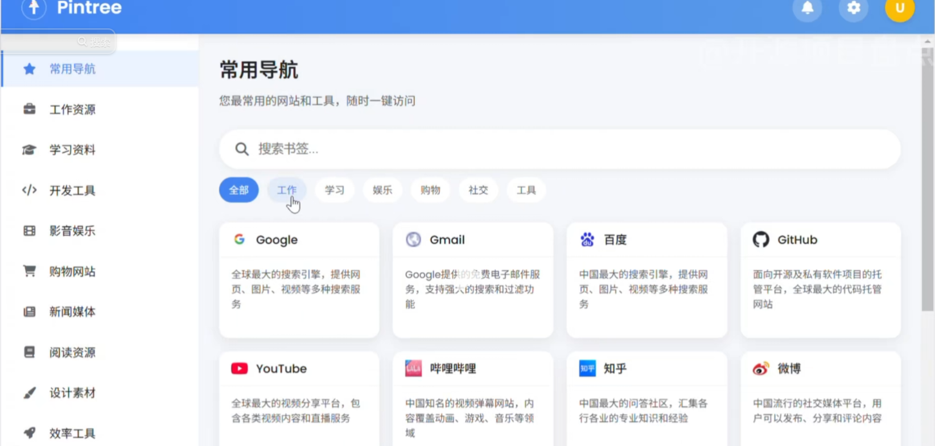Image resolution: width=935 pixels, height=446 pixels.
Task: Click the 搜索书签 search input field
Action: [x=559, y=149]
